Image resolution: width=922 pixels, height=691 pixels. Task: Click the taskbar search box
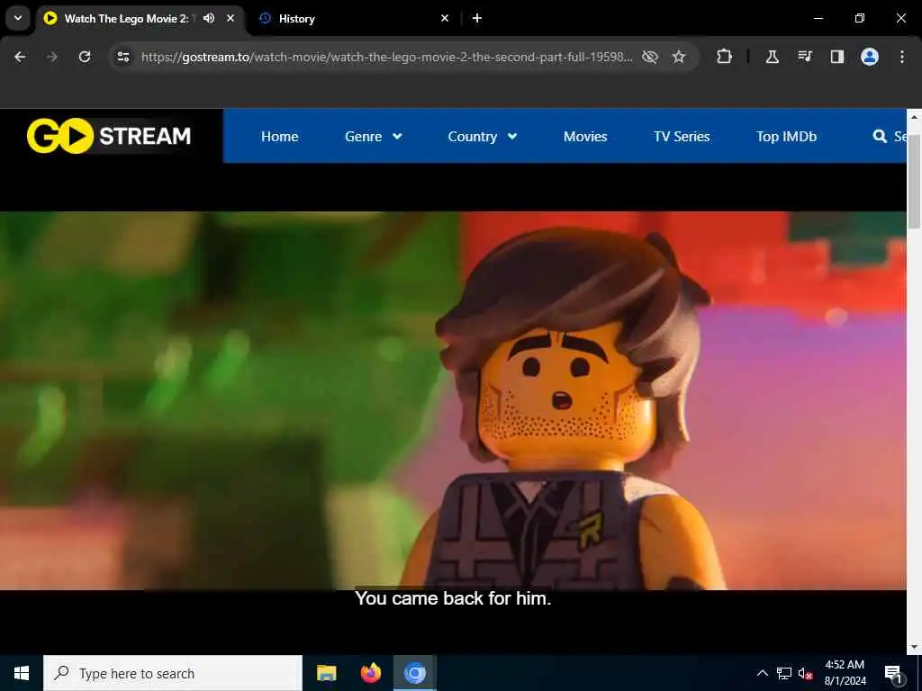click(x=173, y=673)
